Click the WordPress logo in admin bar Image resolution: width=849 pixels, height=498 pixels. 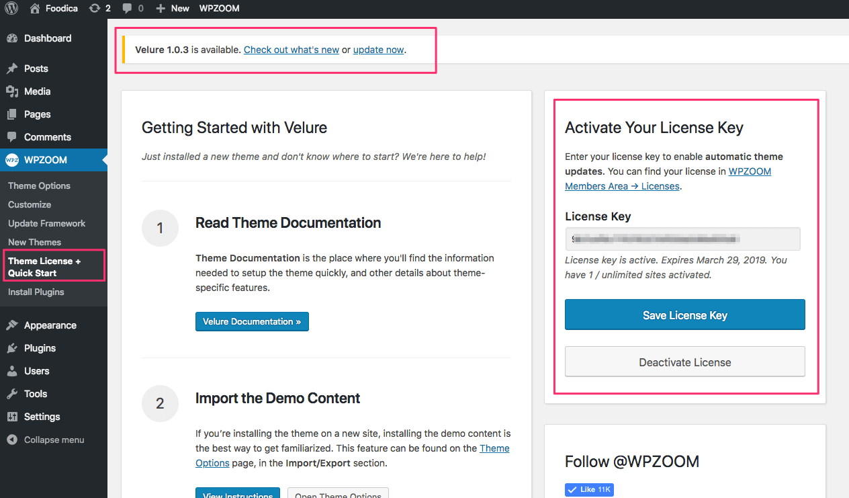(12, 8)
